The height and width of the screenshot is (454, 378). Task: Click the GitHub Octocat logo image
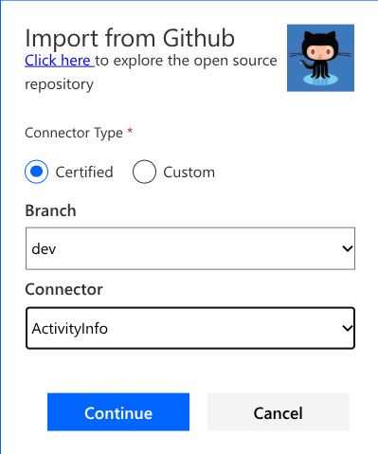tap(320, 58)
